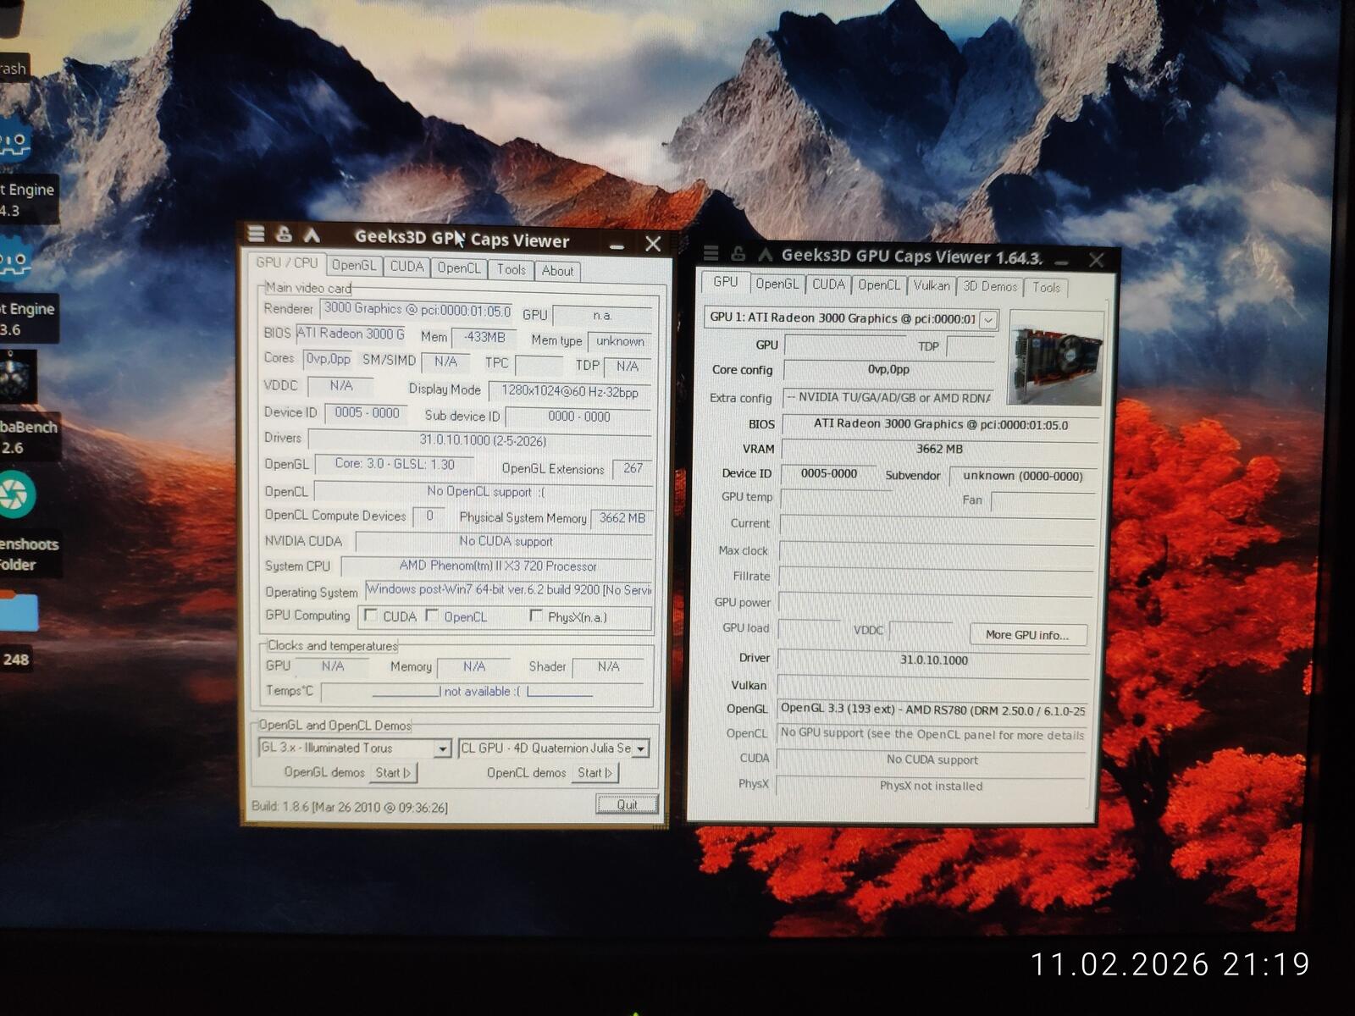
Task: Click NVIDIA CUDA 'No CUDA support' in Build 1.8.6 window
Action: [x=506, y=541]
